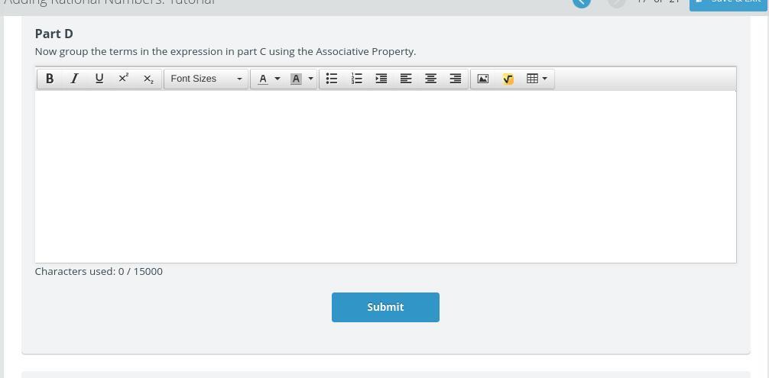Open the math equation editor
This screenshot has width=769, height=378.
(508, 79)
